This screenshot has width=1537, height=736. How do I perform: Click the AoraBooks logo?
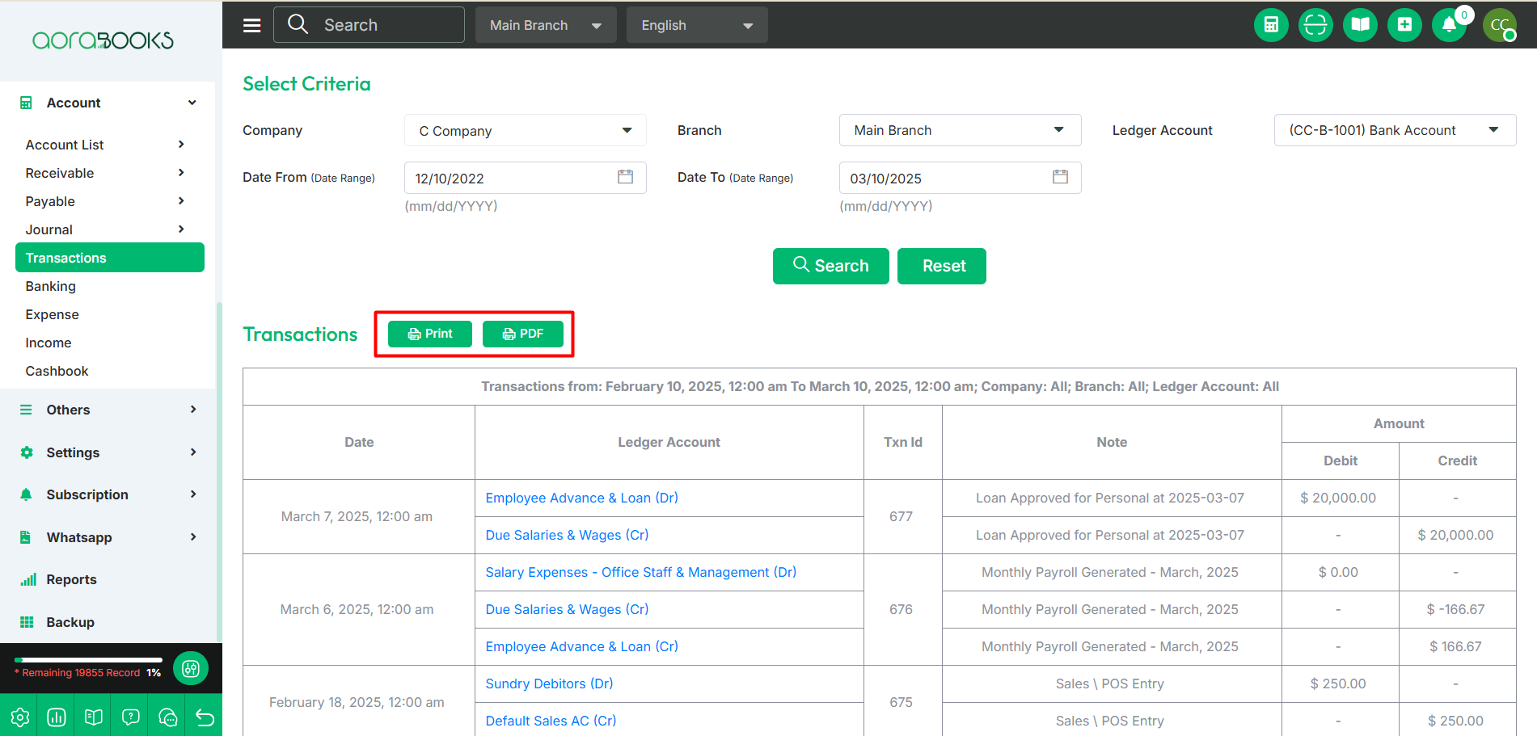click(103, 40)
